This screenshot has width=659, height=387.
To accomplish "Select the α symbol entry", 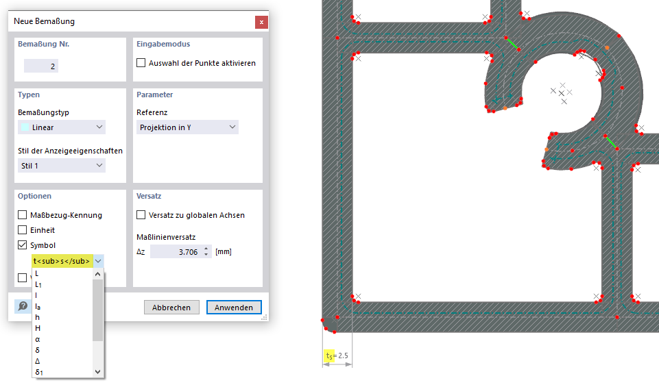I will [62, 339].
